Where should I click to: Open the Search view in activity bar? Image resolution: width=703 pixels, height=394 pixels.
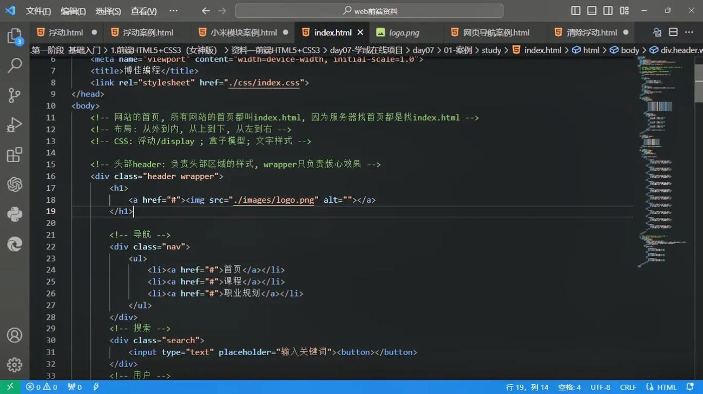coord(15,65)
